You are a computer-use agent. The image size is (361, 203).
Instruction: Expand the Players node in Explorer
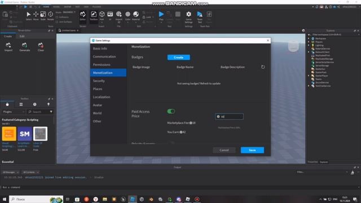pos(309,42)
